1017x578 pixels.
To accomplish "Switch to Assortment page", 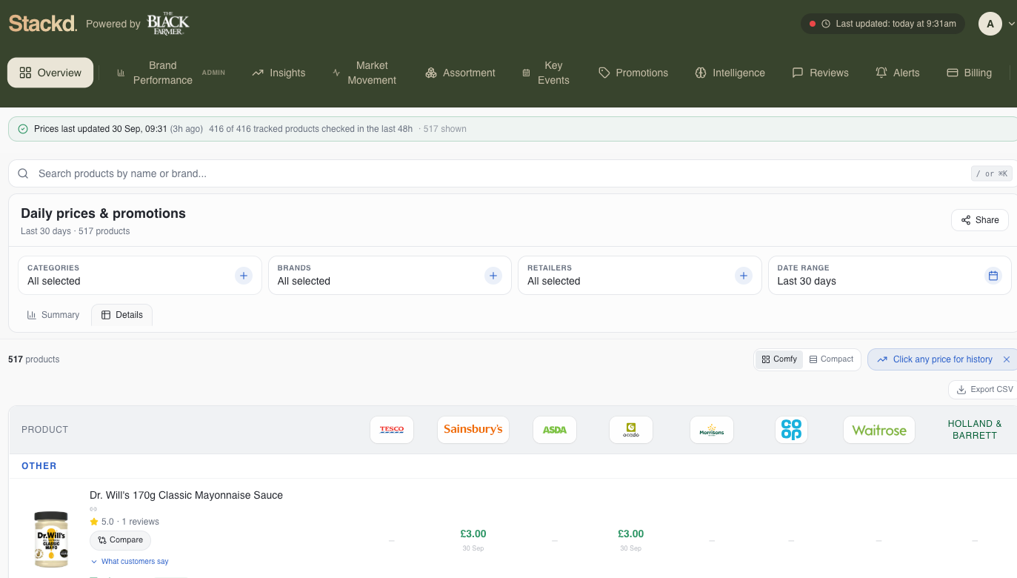I will pyautogui.click(x=460, y=73).
